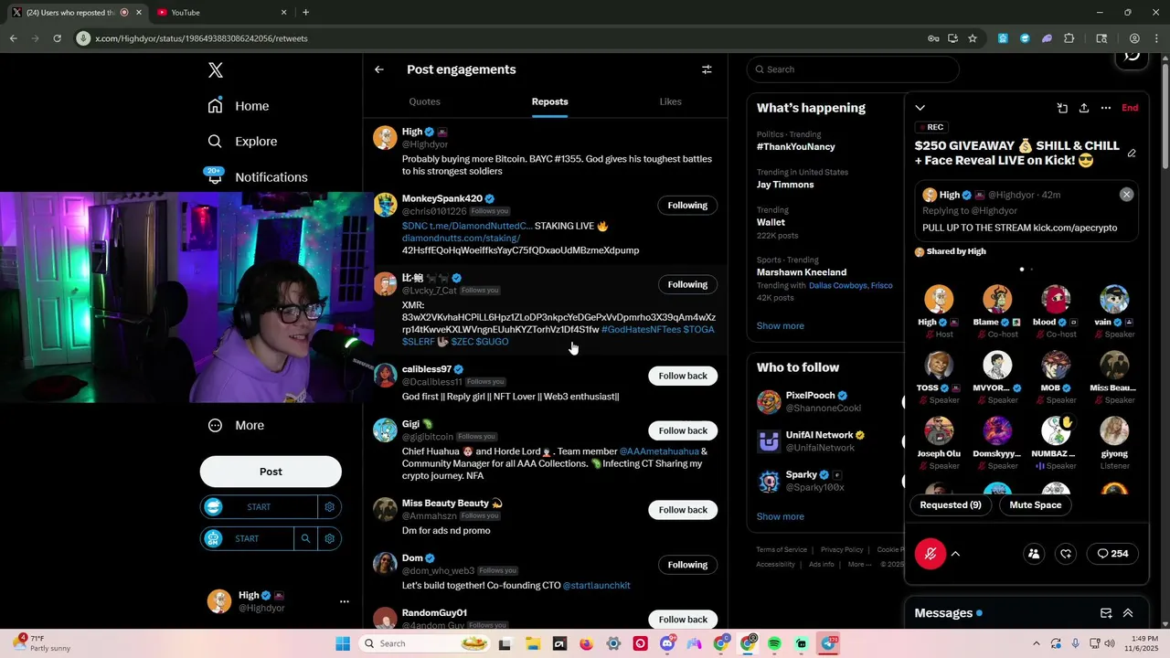Click the Windows Start button

[x=343, y=643]
